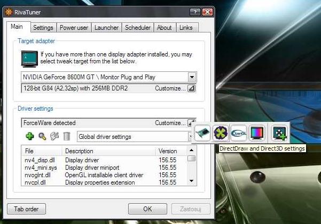Screen dimensions: 321x224
Task: Click the Description column header
Action: click(x=108, y=151)
